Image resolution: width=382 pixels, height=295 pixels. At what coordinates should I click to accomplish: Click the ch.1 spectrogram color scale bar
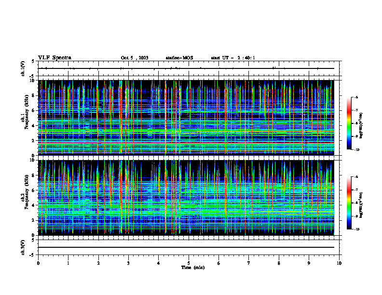click(349, 123)
